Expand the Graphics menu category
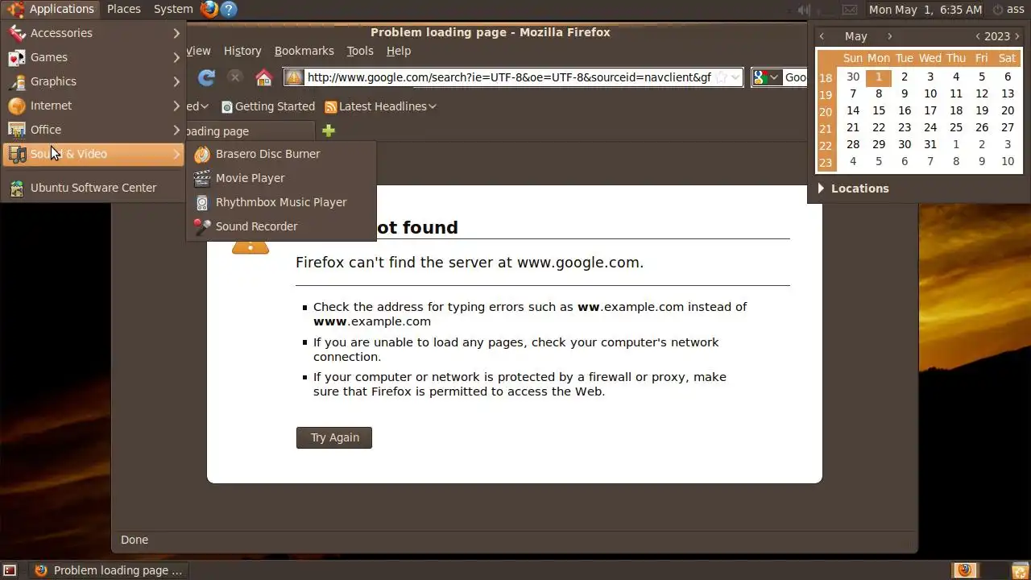The width and height of the screenshot is (1031, 580). coord(93,81)
